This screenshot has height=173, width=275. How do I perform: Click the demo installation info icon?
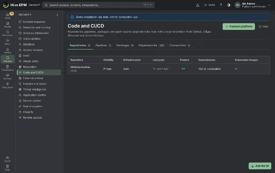pos(72,17)
